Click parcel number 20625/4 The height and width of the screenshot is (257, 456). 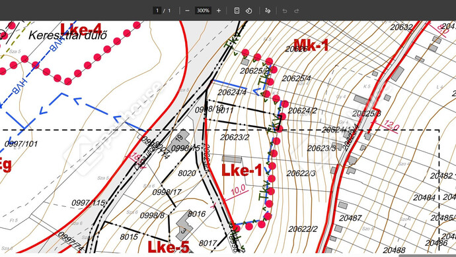(x=296, y=78)
